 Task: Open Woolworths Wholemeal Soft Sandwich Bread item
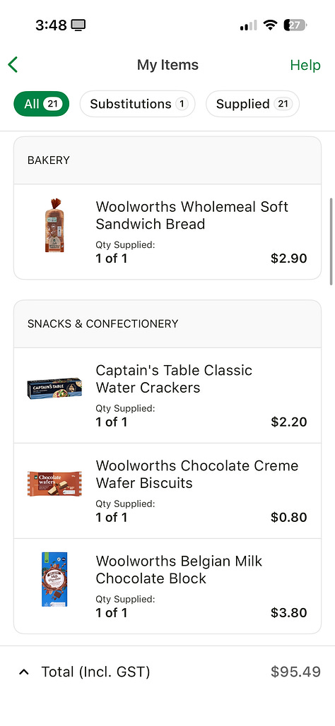(x=167, y=232)
